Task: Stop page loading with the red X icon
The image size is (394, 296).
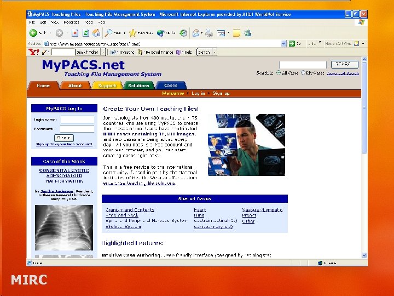Action: tap(75, 33)
